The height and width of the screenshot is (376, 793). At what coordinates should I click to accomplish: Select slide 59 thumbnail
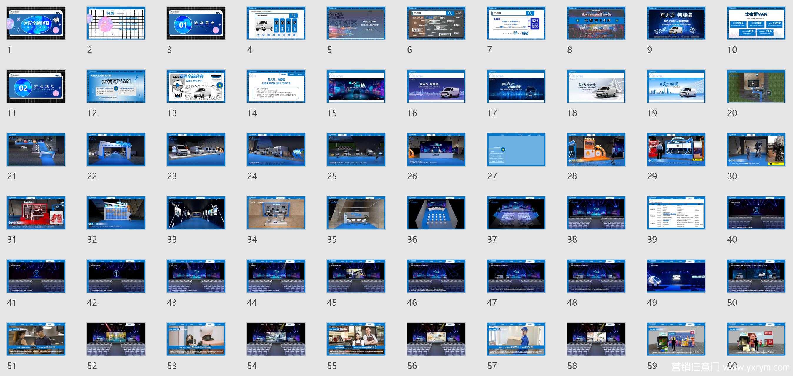(x=676, y=339)
